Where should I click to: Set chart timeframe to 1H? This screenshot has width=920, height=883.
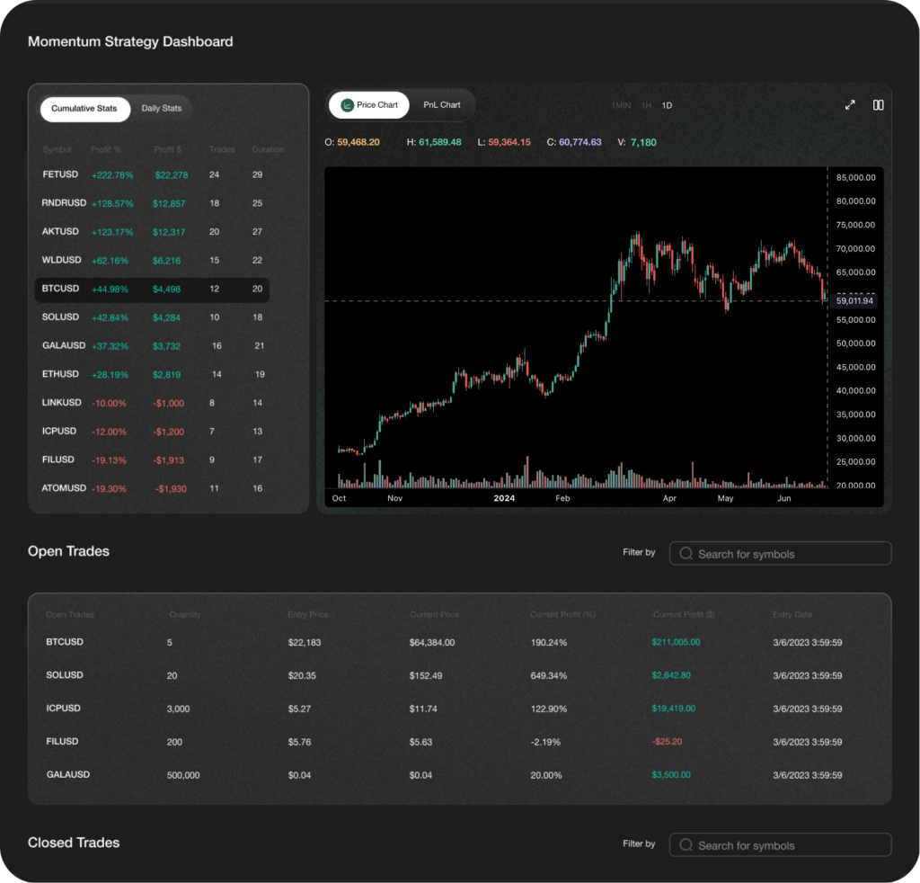[646, 106]
